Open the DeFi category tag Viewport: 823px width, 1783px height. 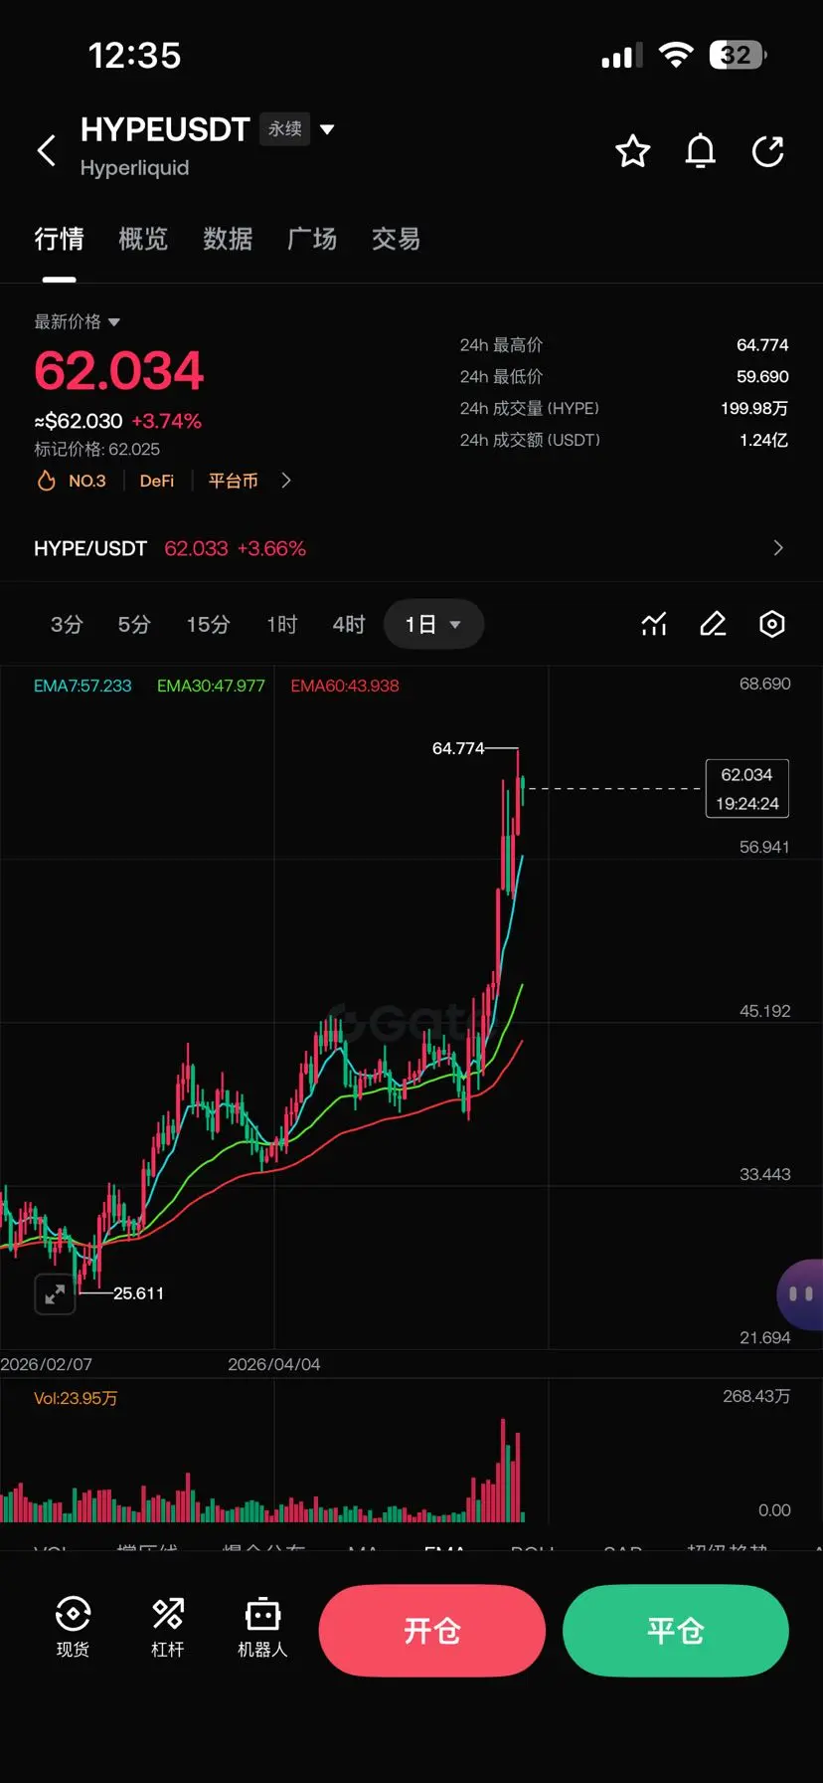click(157, 481)
